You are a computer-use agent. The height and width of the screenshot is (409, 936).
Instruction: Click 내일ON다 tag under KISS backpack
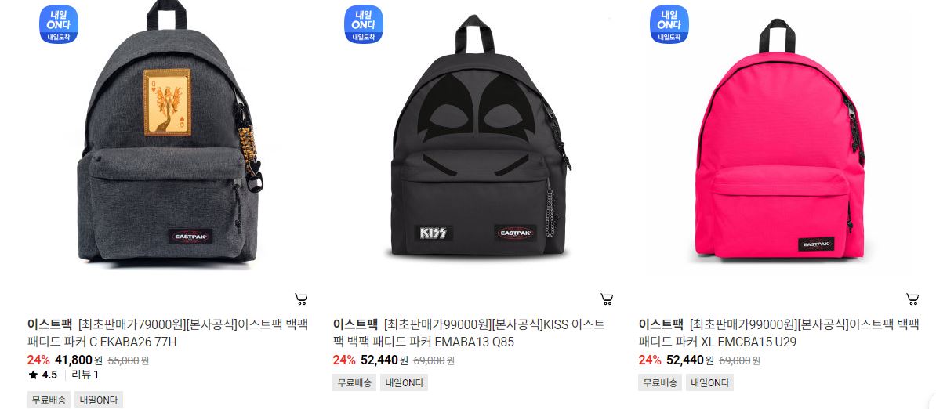pyautogui.click(x=405, y=383)
